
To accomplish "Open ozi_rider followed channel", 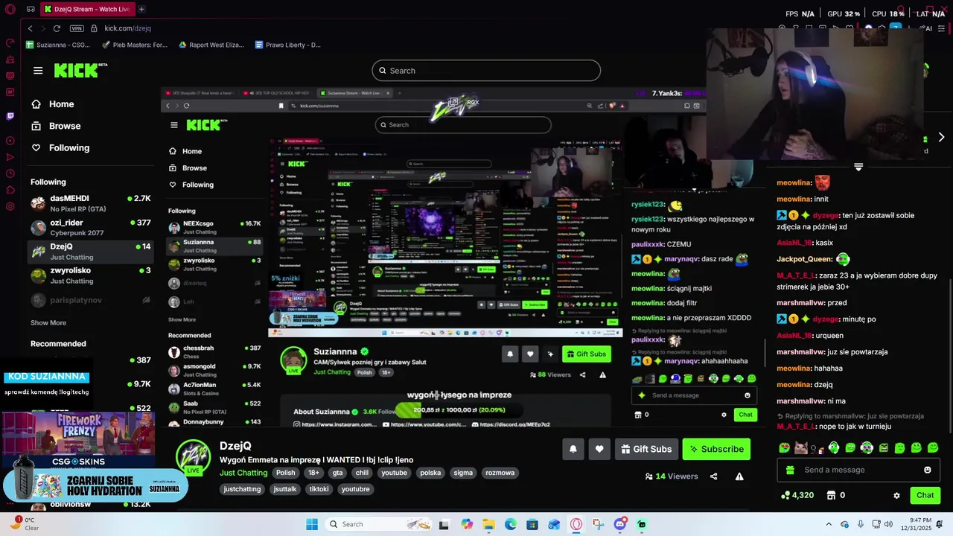I will [x=90, y=227].
